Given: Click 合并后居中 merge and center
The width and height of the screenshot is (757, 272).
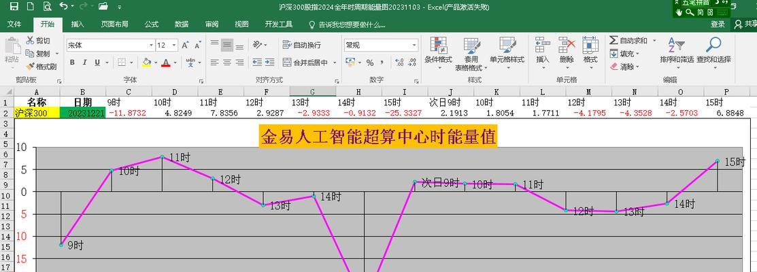Looking at the screenshot, I should (x=305, y=62).
